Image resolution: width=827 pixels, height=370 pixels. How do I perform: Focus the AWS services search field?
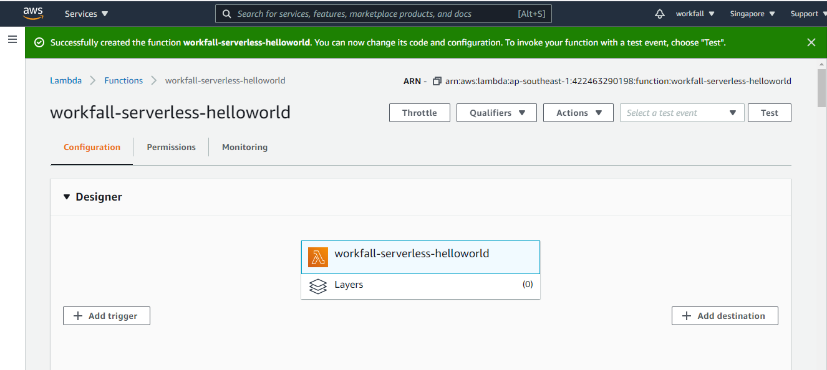click(384, 14)
